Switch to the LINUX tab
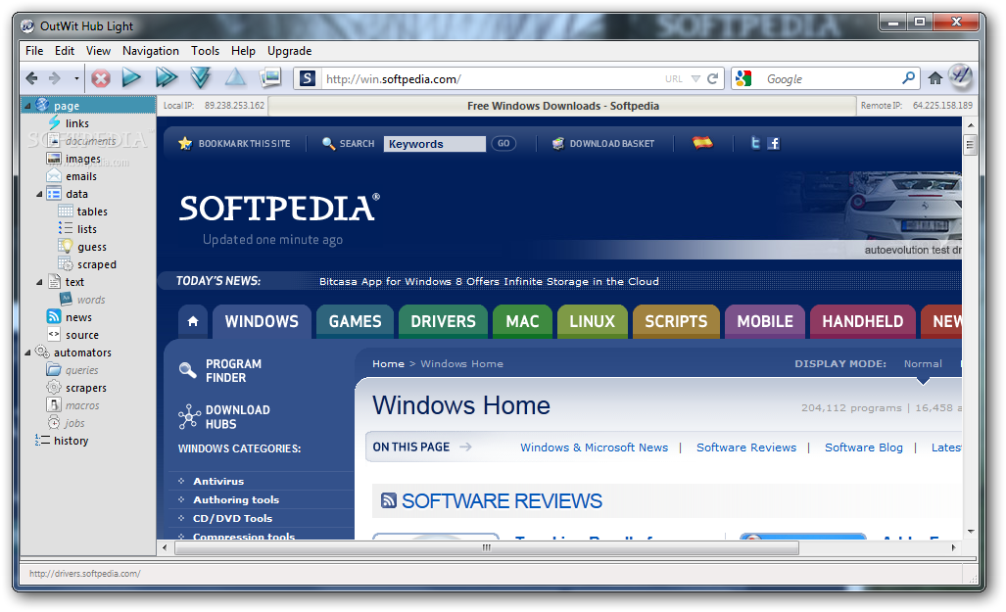Viewport: 1006px width, 612px height. tap(593, 321)
